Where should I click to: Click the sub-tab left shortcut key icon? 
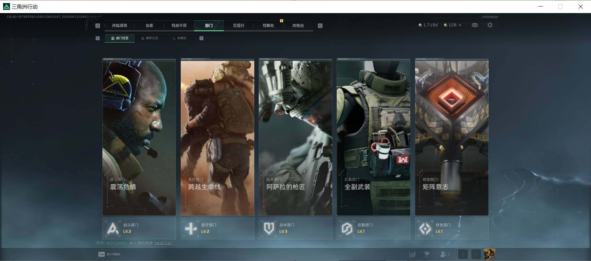[x=98, y=38]
